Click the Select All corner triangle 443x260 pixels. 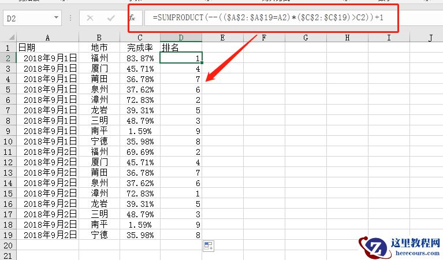point(12,38)
